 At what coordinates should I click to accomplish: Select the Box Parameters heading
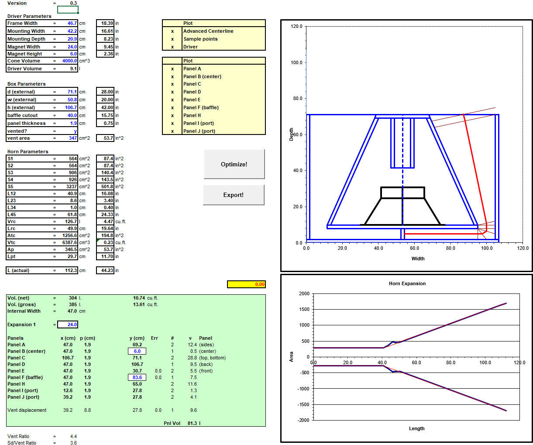pos(27,84)
